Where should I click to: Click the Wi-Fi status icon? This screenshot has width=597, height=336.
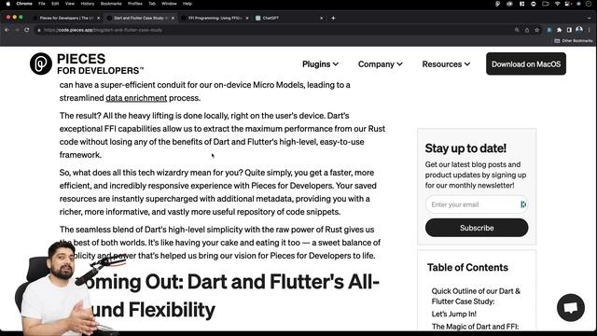coord(558,4)
